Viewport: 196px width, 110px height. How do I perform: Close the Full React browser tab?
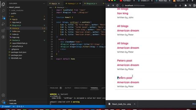click(134, 1)
